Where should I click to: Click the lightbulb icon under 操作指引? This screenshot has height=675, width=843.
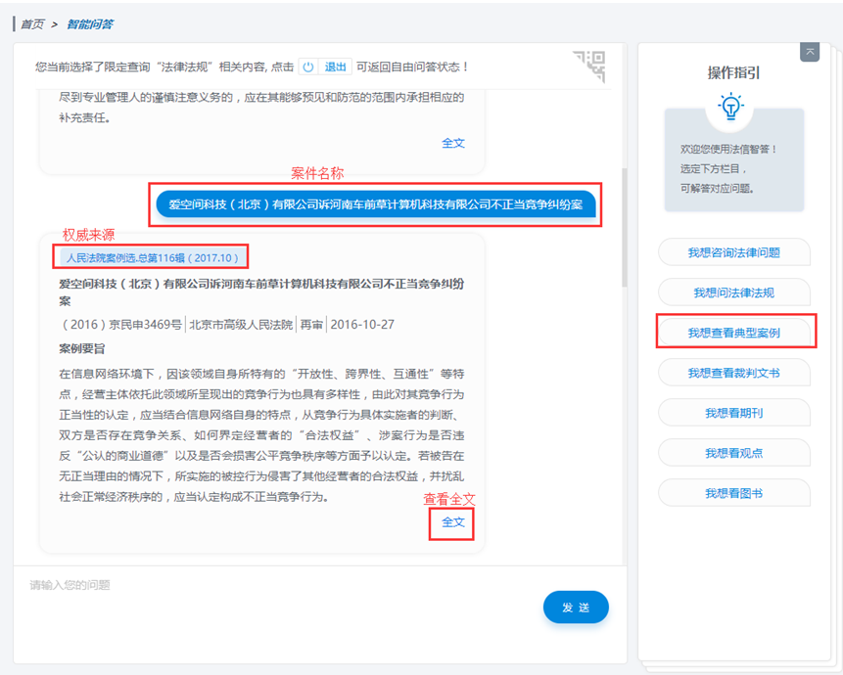[x=730, y=107]
